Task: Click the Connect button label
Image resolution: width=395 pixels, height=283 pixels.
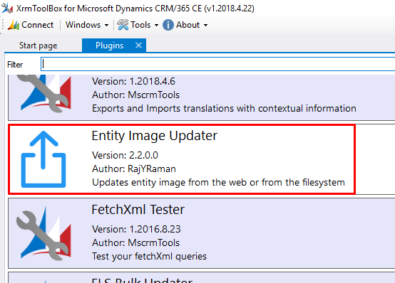Action: [38, 25]
